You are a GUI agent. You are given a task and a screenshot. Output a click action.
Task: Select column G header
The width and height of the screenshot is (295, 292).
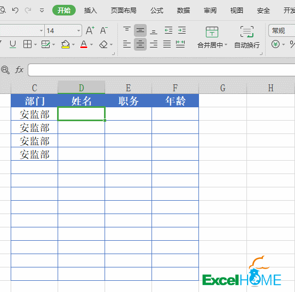coord(223,88)
